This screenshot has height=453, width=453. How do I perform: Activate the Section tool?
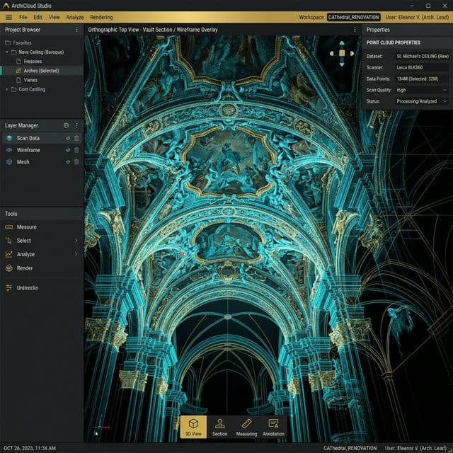(x=220, y=427)
